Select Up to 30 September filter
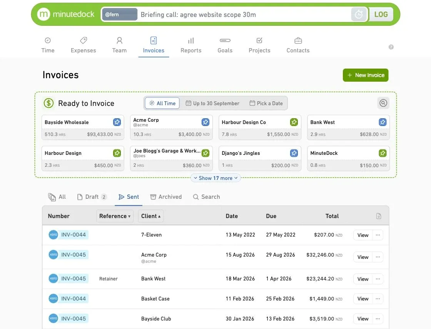431x329 pixels. 212,103
